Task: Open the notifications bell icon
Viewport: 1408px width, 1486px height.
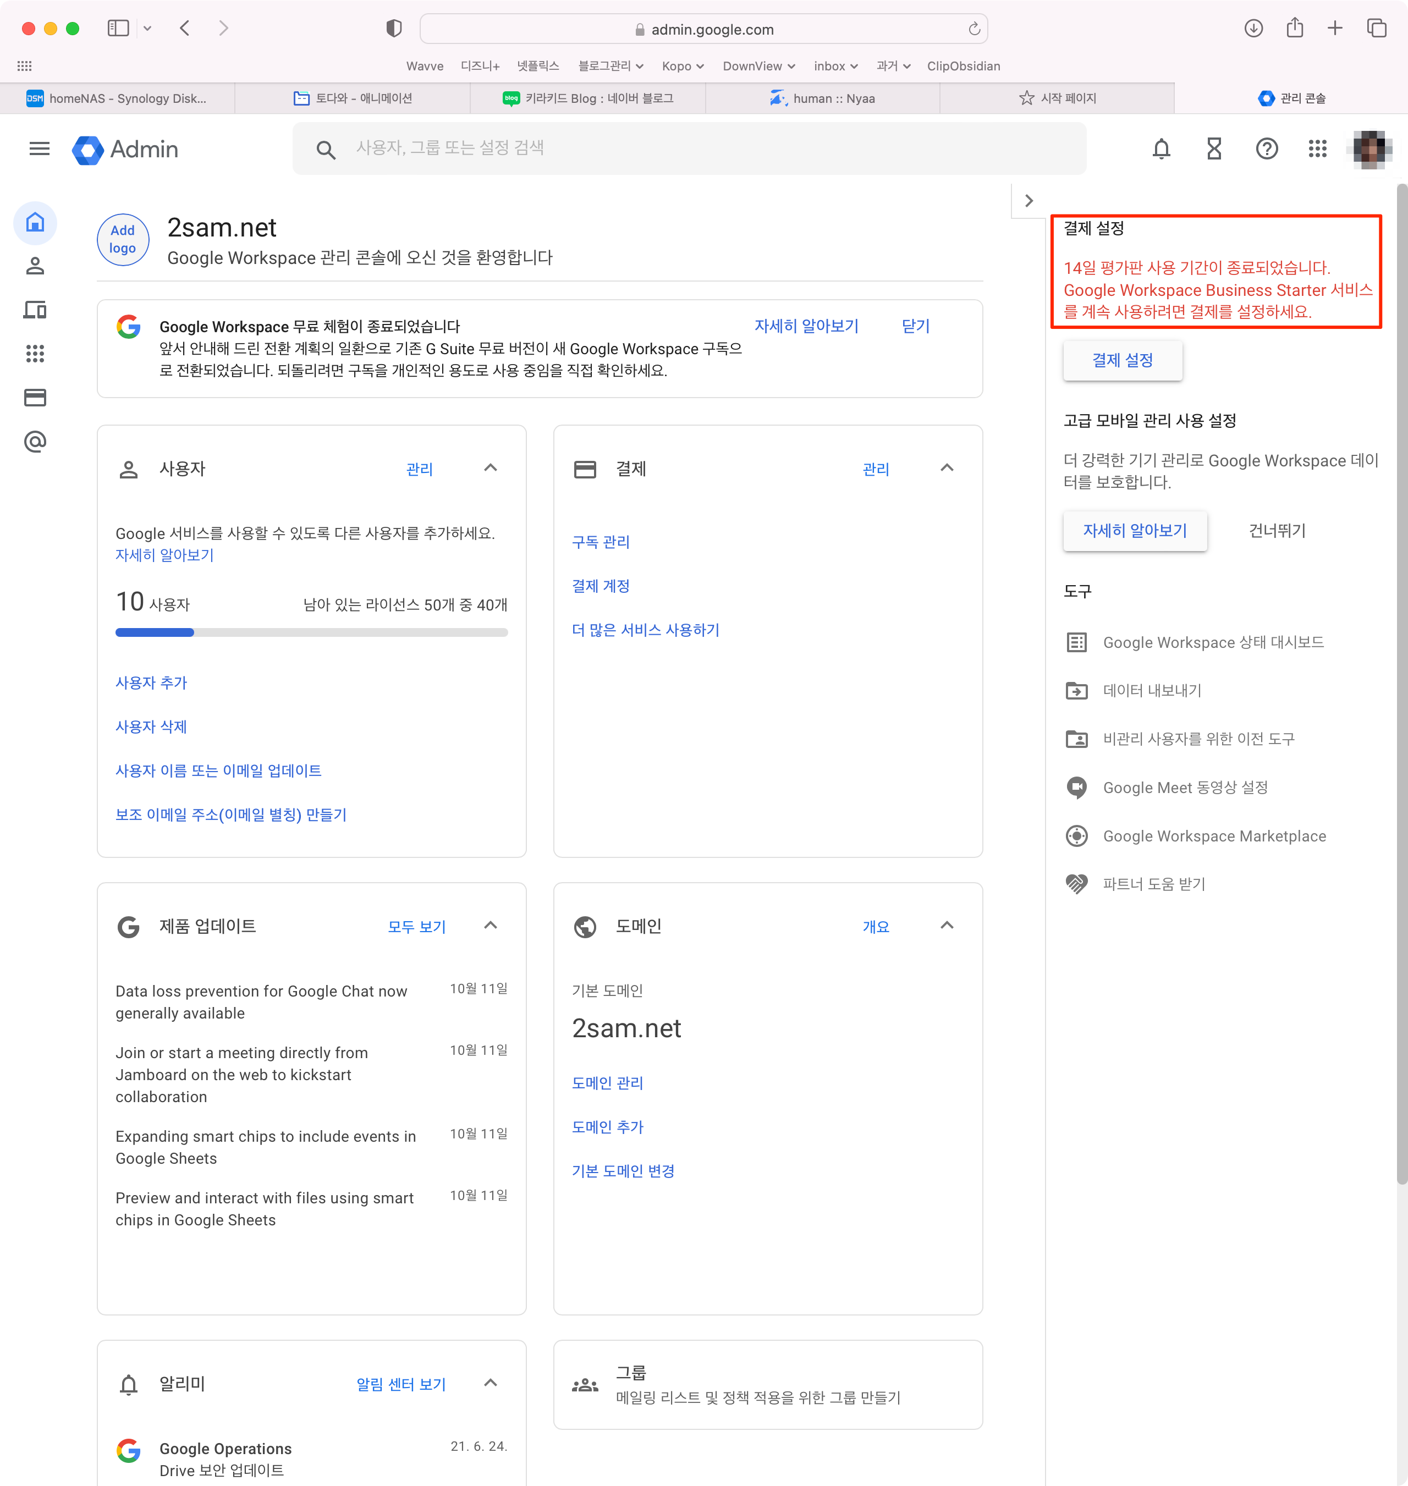Action: (1160, 148)
